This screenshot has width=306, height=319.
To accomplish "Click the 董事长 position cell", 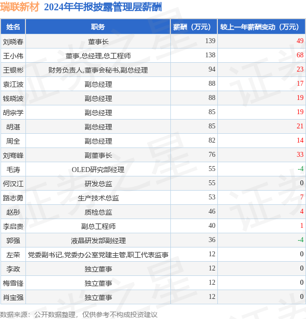I will [x=98, y=42].
